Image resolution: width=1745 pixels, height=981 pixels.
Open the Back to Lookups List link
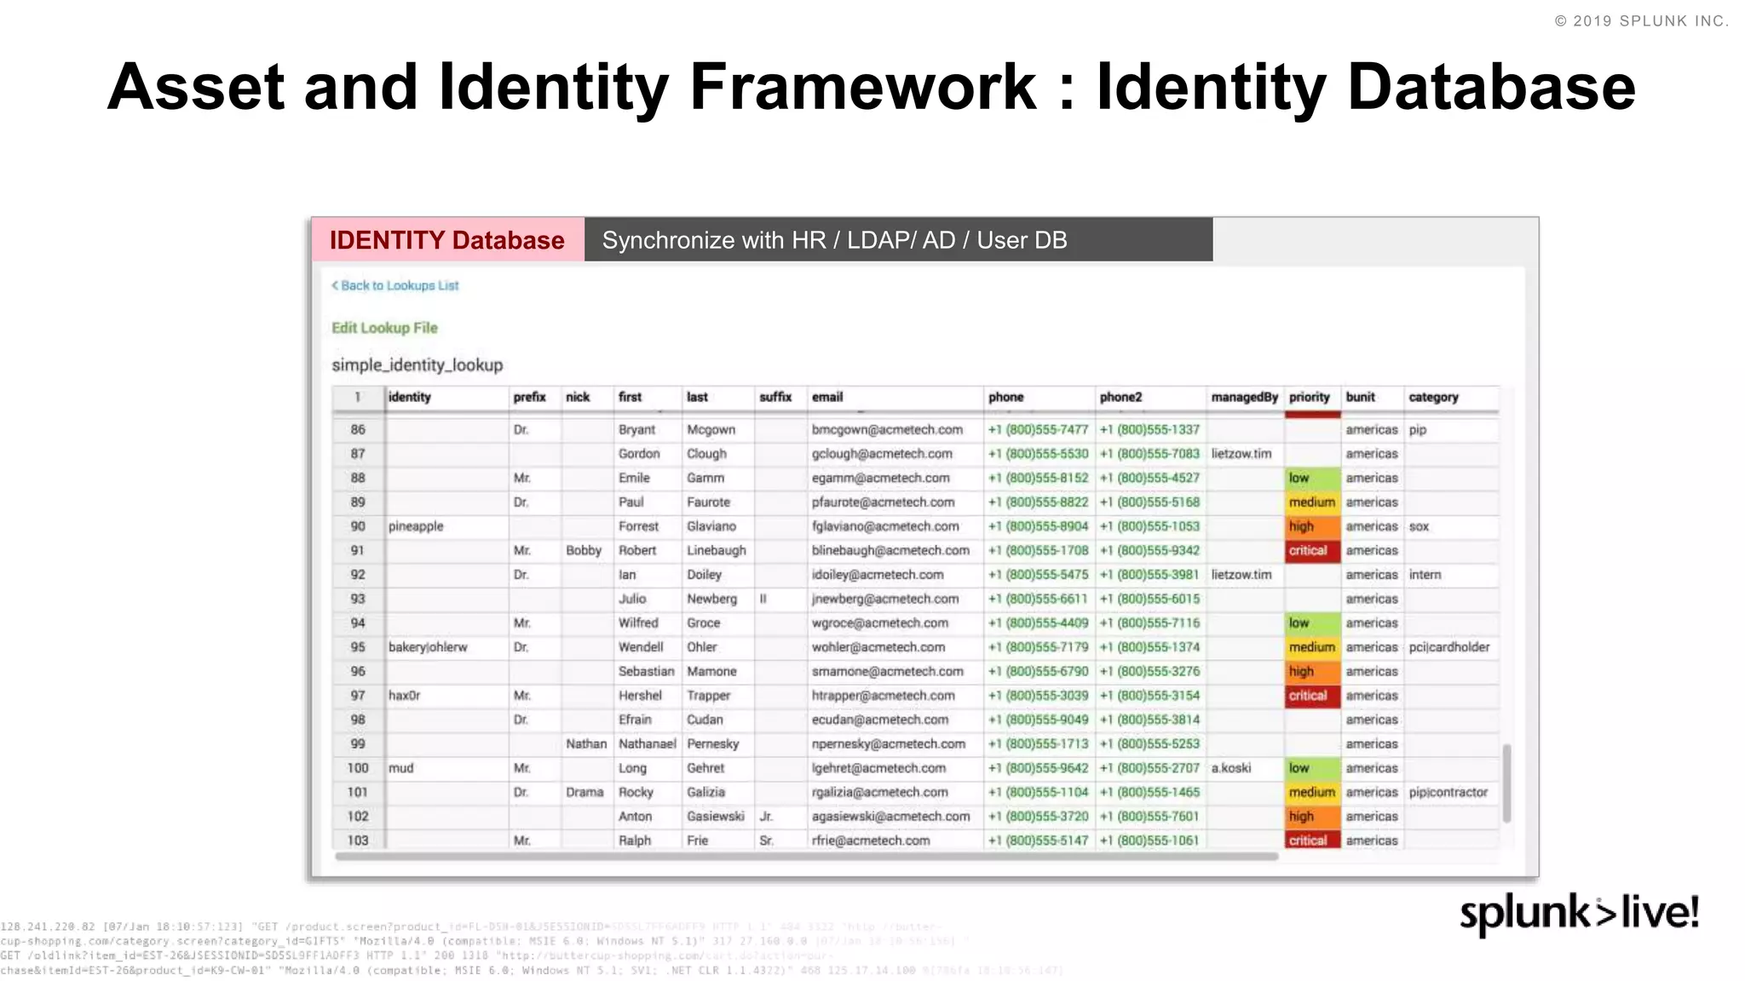(394, 285)
